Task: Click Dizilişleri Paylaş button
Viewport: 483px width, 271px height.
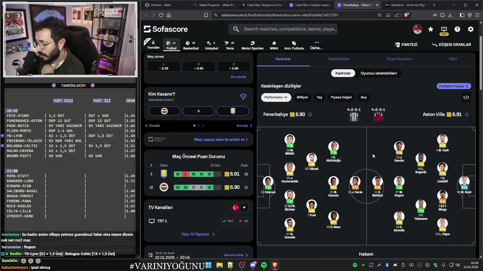Action: click(454, 86)
